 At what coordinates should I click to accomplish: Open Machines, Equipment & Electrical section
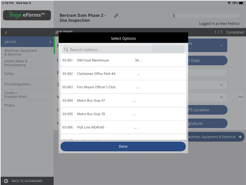(27, 52)
